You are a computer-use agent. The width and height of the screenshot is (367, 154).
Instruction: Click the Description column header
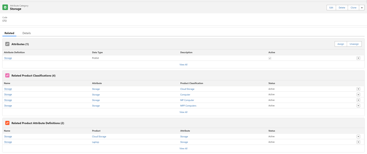click(186, 52)
